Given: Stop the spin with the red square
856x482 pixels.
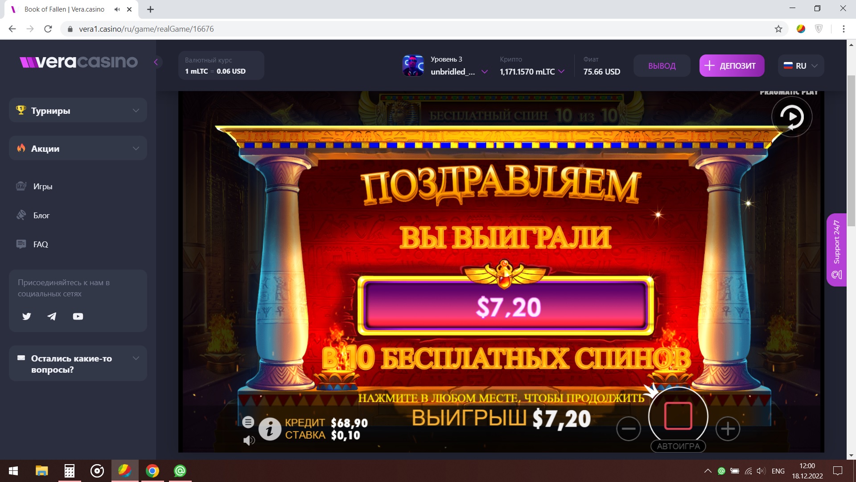Looking at the screenshot, I should [x=678, y=416].
